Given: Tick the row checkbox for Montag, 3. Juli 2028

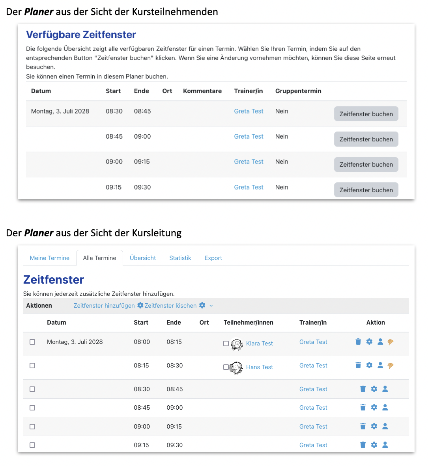Looking at the screenshot, I should click(x=32, y=342).
